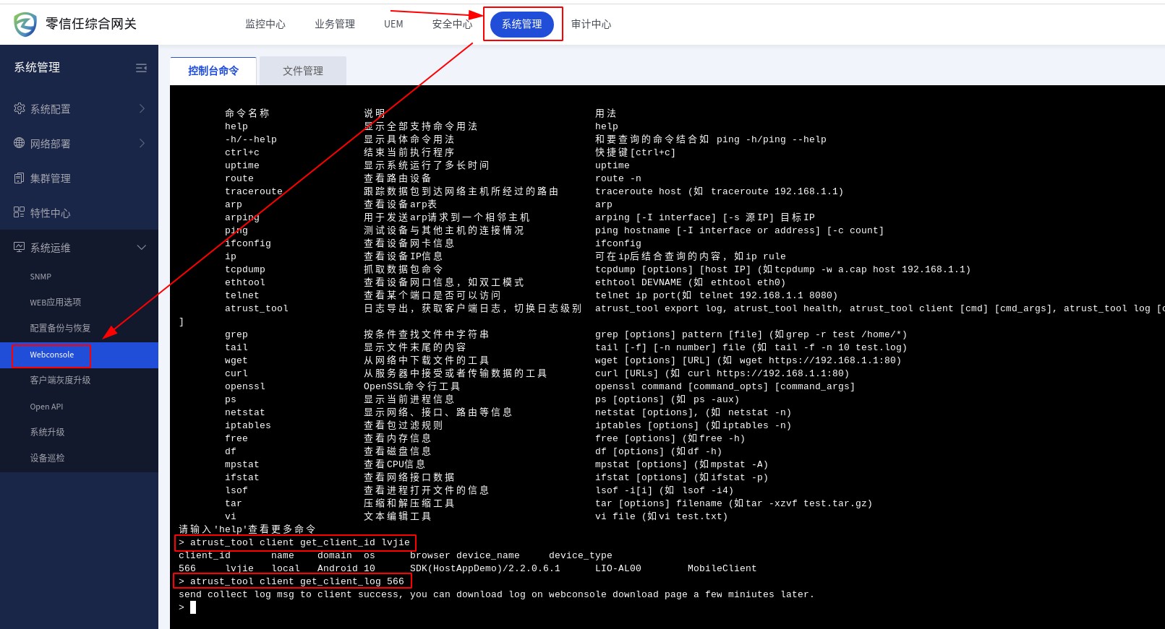Click the 'atrust_tool client get_client_id lvjie' command line

(x=294, y=542)
